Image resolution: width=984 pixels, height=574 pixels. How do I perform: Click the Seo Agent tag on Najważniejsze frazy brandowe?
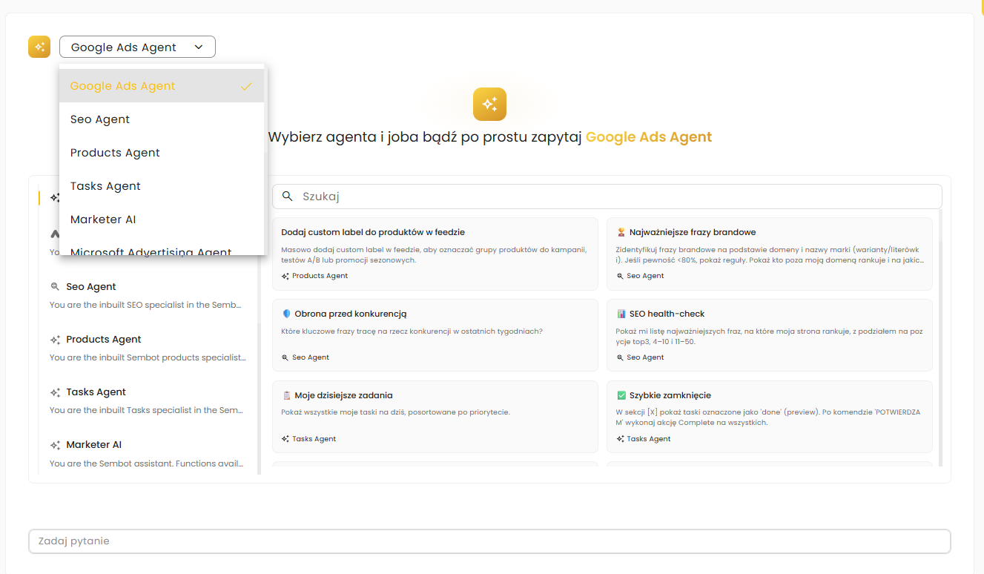(x=640, y=276)
